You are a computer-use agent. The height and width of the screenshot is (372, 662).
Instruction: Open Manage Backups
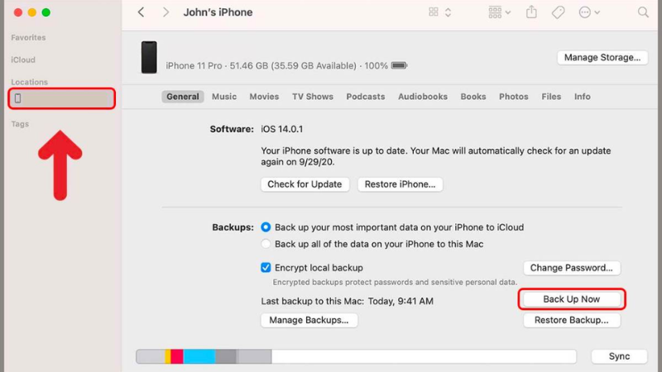[309, 320]
